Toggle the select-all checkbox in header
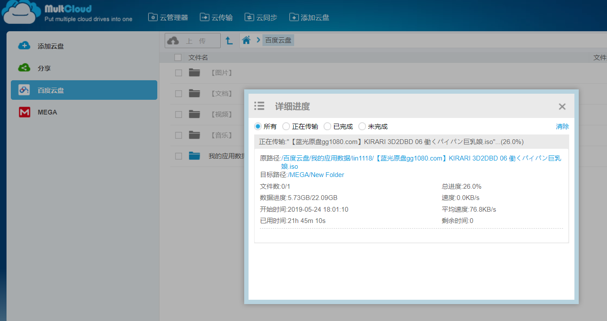 click(178, 57)
